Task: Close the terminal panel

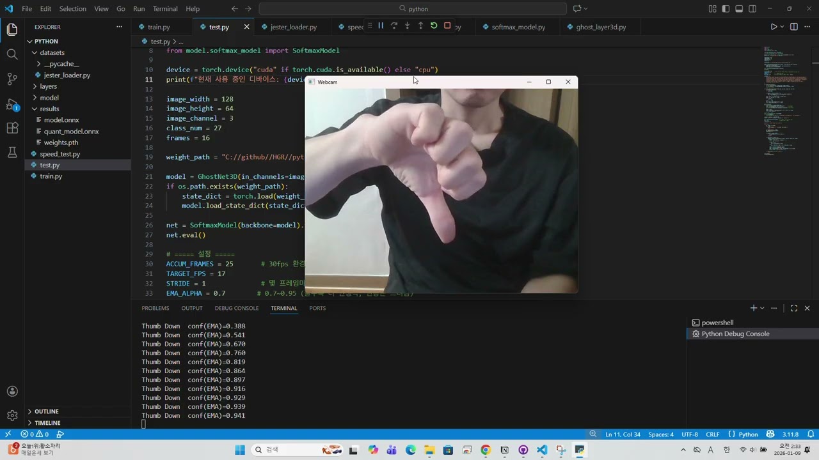Action: [807, 308]
